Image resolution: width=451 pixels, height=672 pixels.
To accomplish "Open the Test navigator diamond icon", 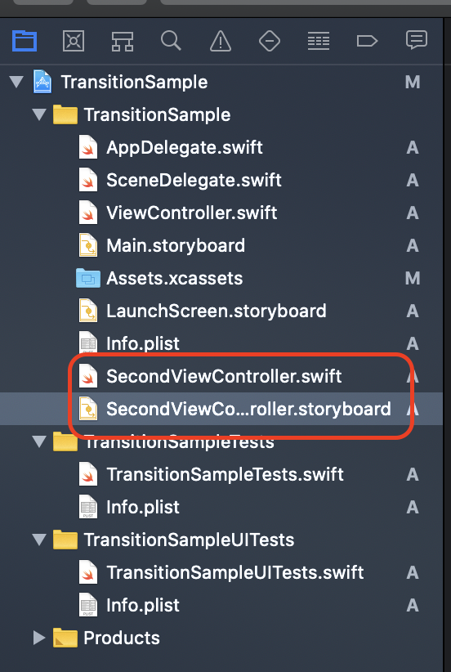I will point(270,41).
